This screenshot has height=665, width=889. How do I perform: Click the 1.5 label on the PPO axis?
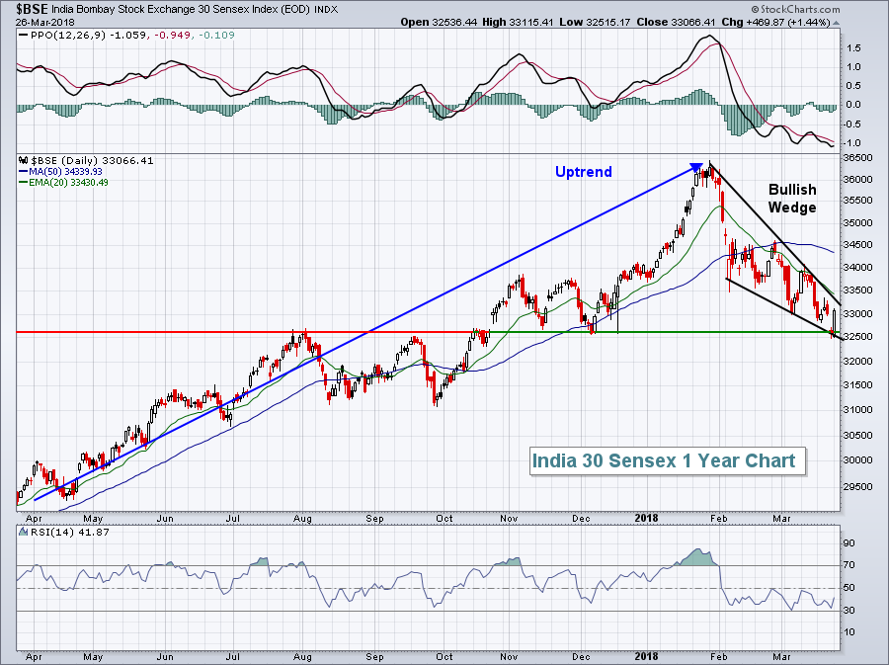pos(853,48)
